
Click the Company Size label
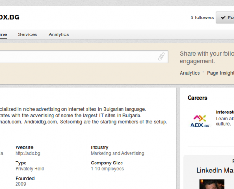coord(107,163)
